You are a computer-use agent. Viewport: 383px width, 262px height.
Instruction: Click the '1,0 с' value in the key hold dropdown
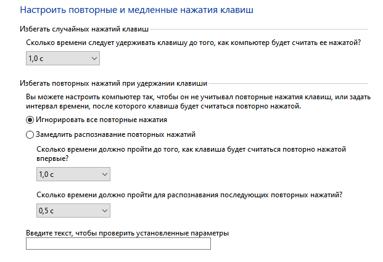37,58
